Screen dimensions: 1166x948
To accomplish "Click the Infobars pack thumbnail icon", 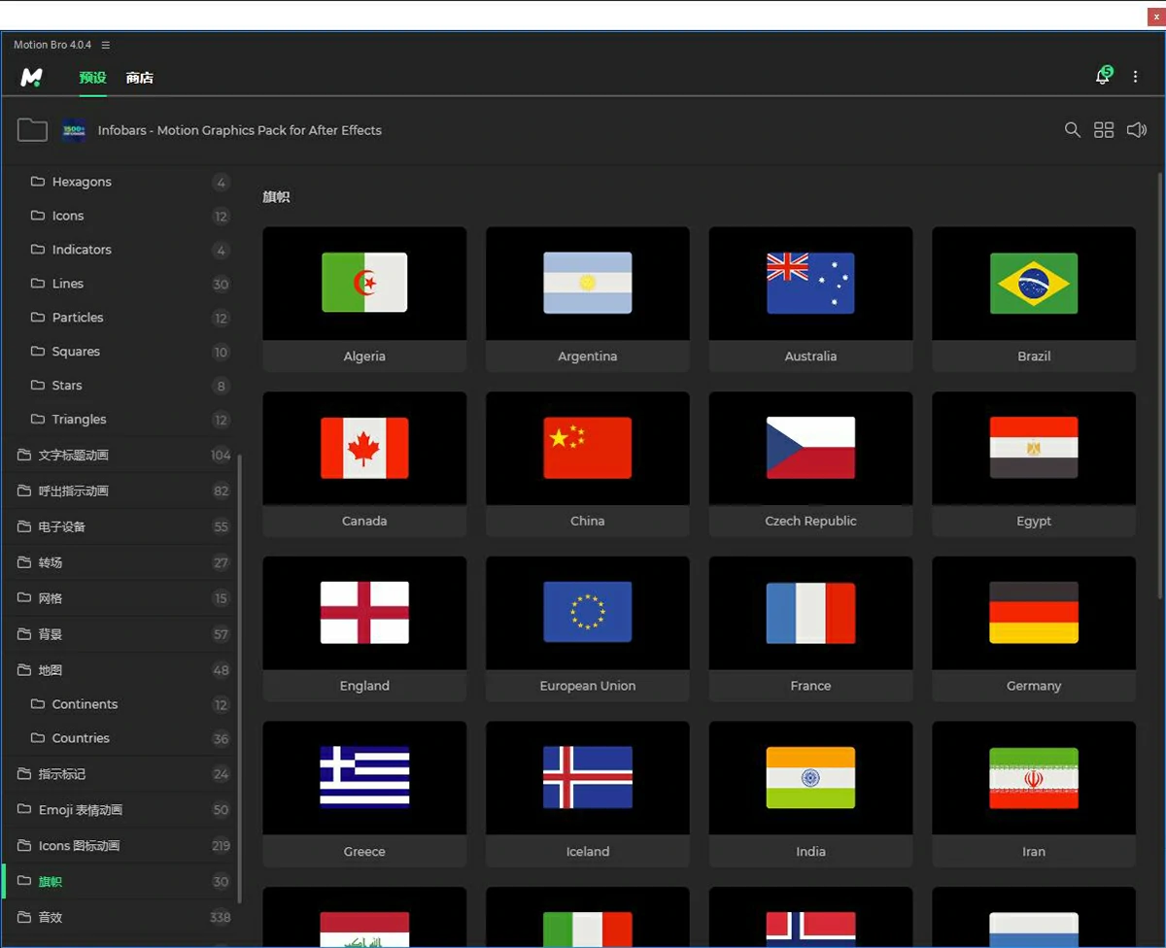I will point(74,130).
